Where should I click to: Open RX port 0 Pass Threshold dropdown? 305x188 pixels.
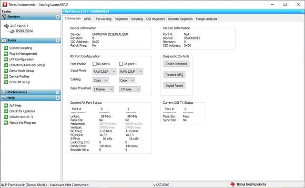(103, 89)
